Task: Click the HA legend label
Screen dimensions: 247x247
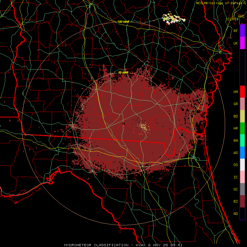Action: 236,92
